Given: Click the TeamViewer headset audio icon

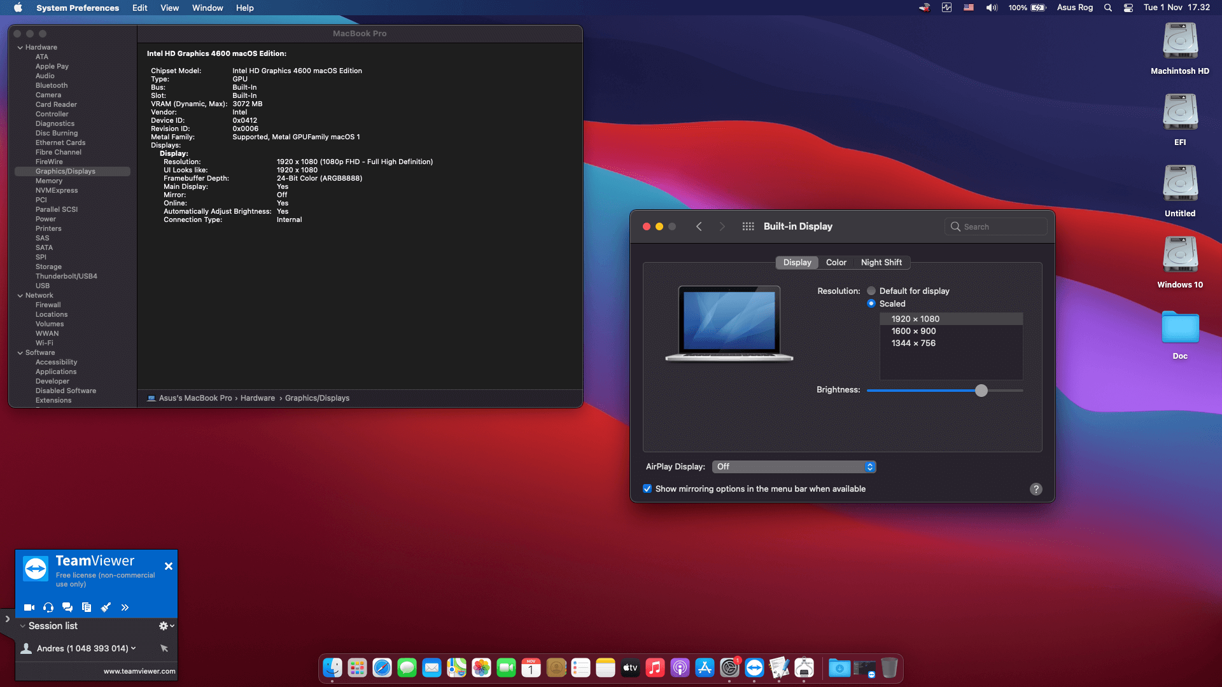Looking at the screenshot, I should click(x=48, y=607).
